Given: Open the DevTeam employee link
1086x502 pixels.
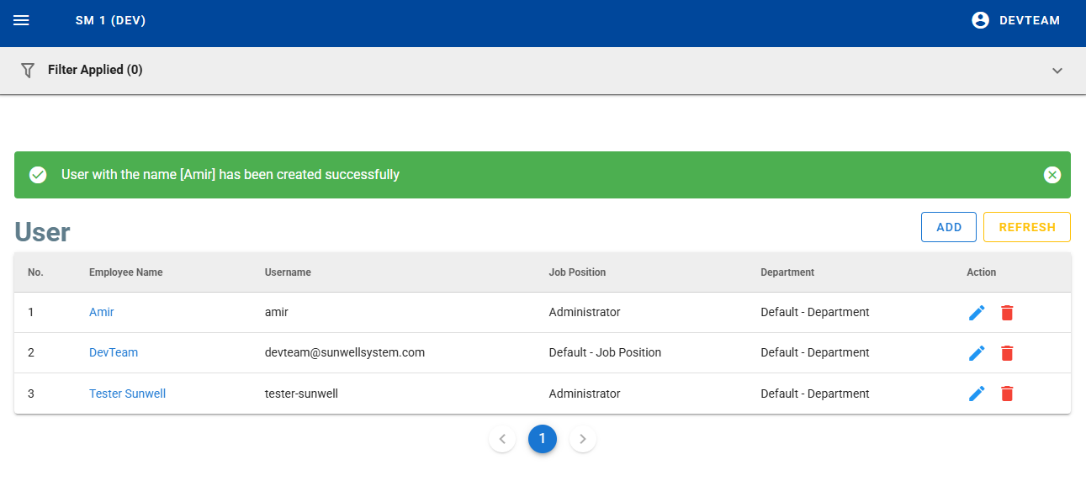Looking at the screenshot, I should (x=114, y=352).
